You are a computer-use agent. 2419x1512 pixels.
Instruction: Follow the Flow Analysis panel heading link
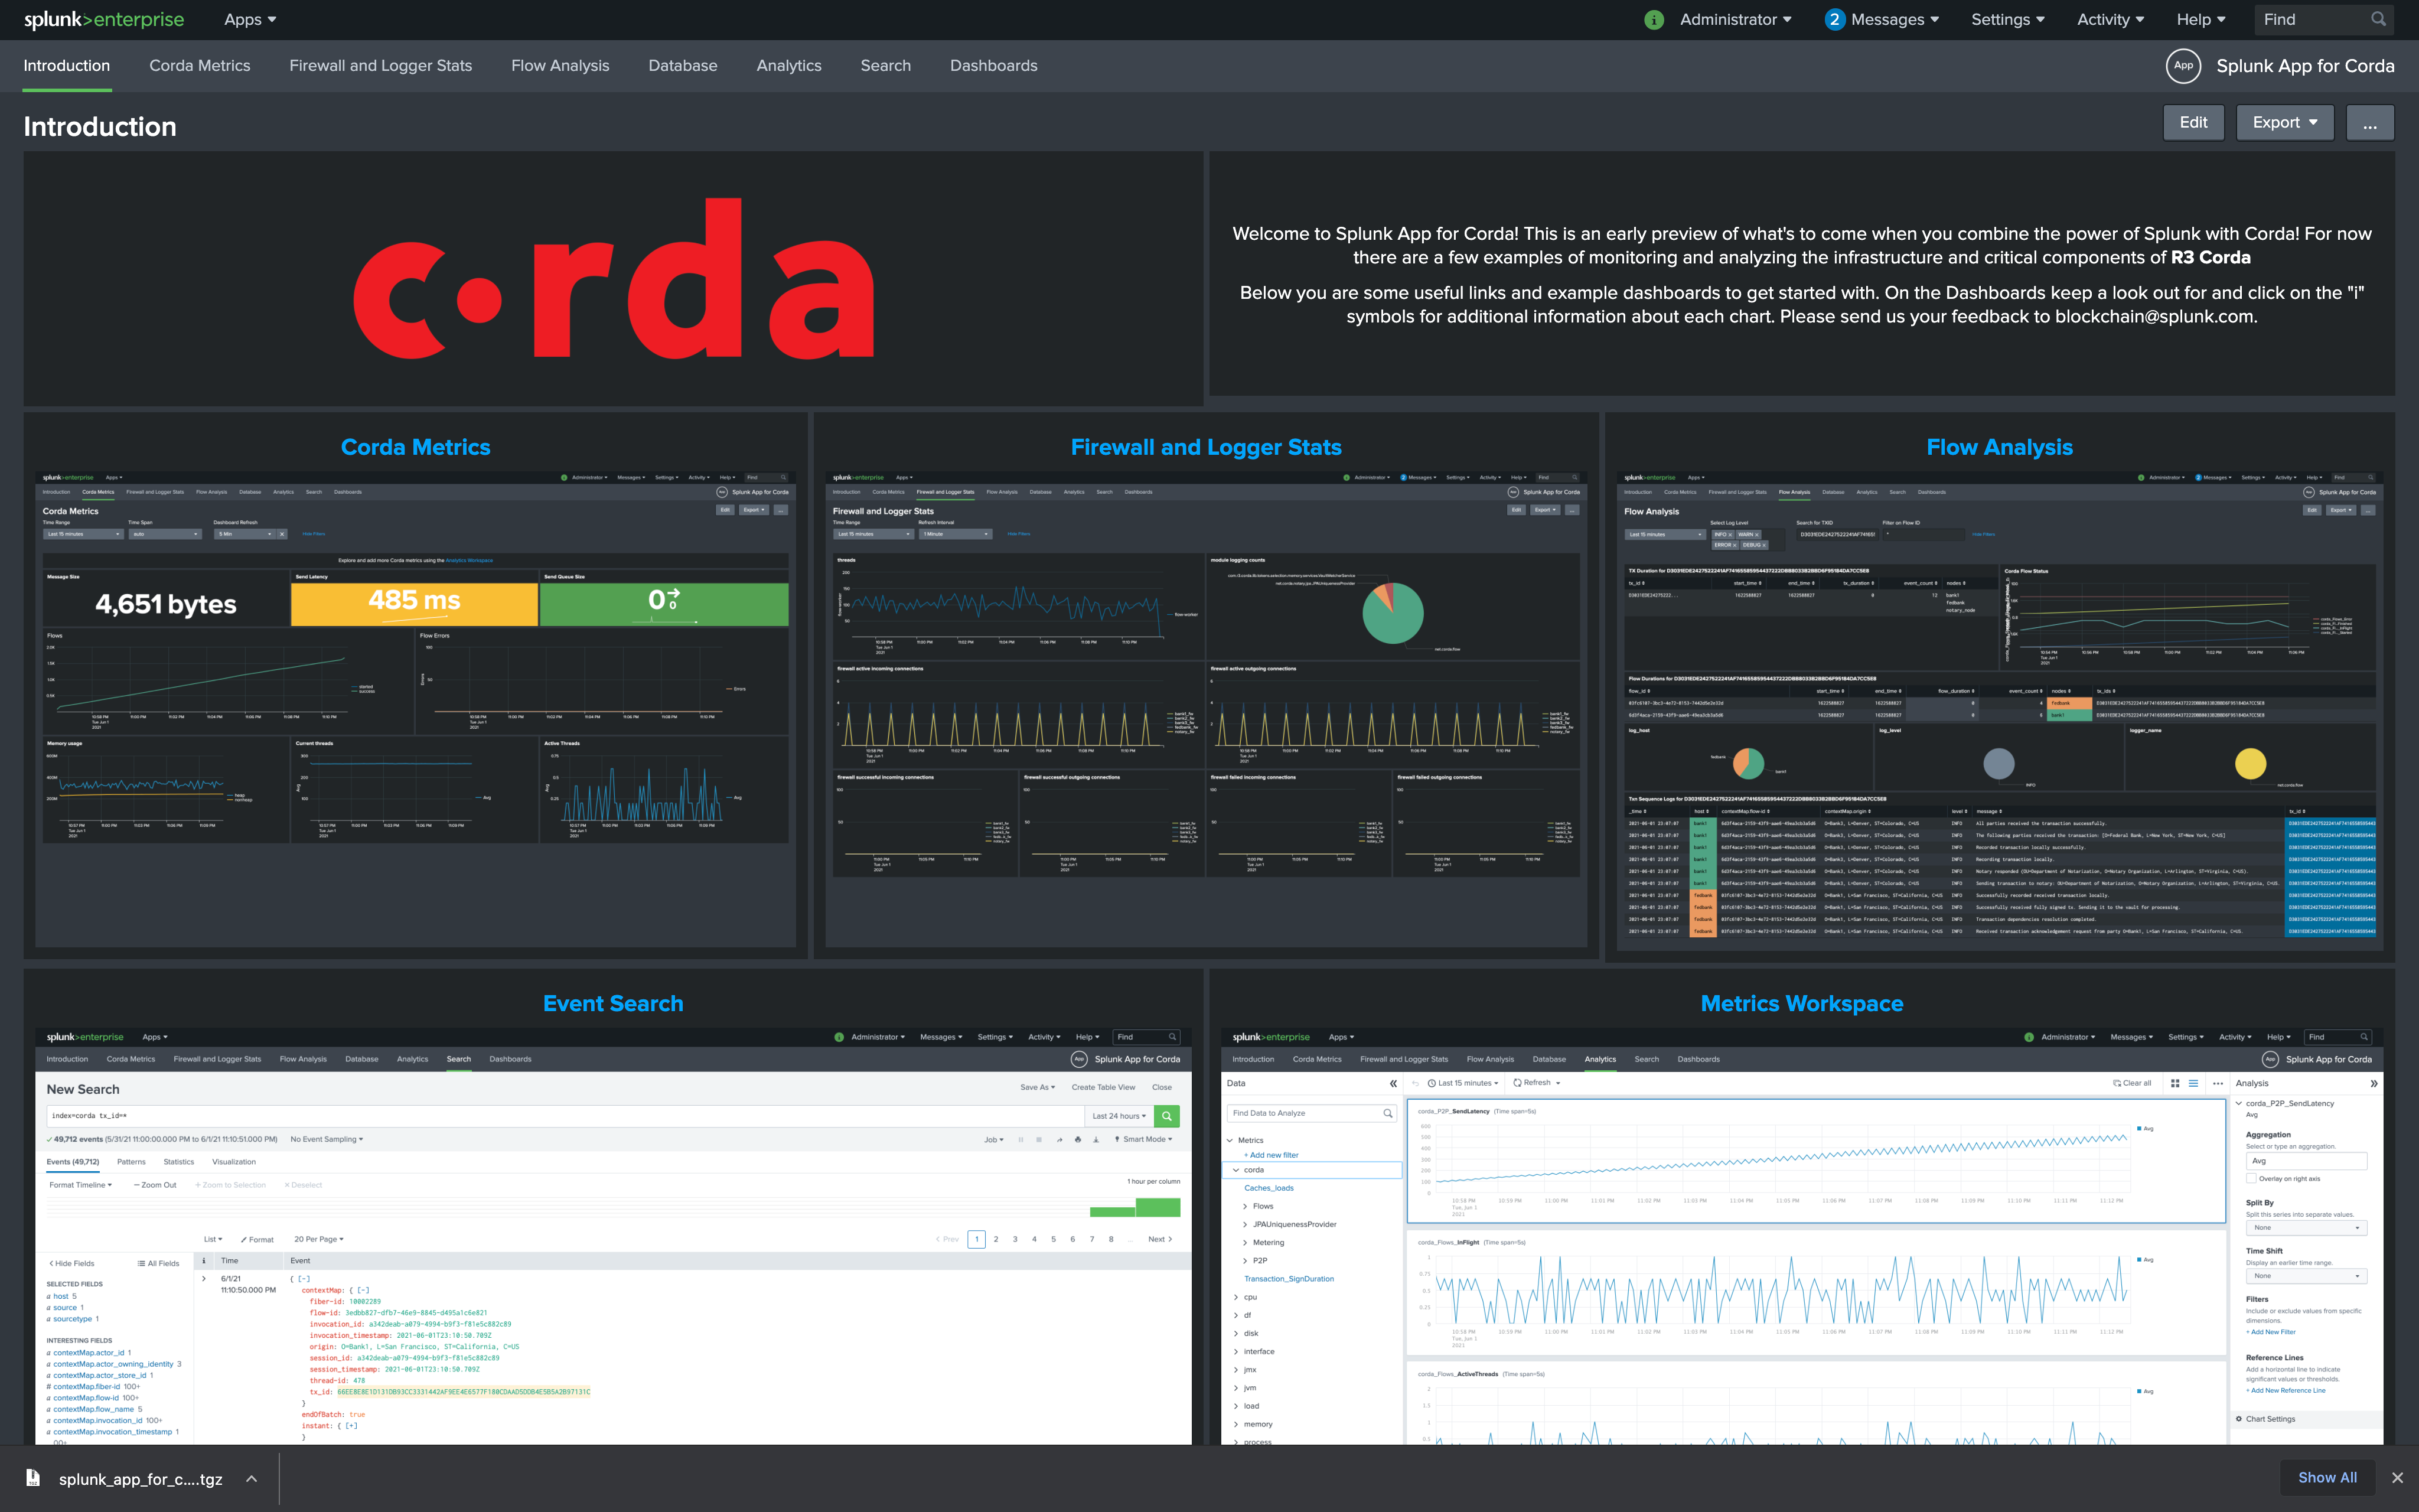click(1999, 447)
